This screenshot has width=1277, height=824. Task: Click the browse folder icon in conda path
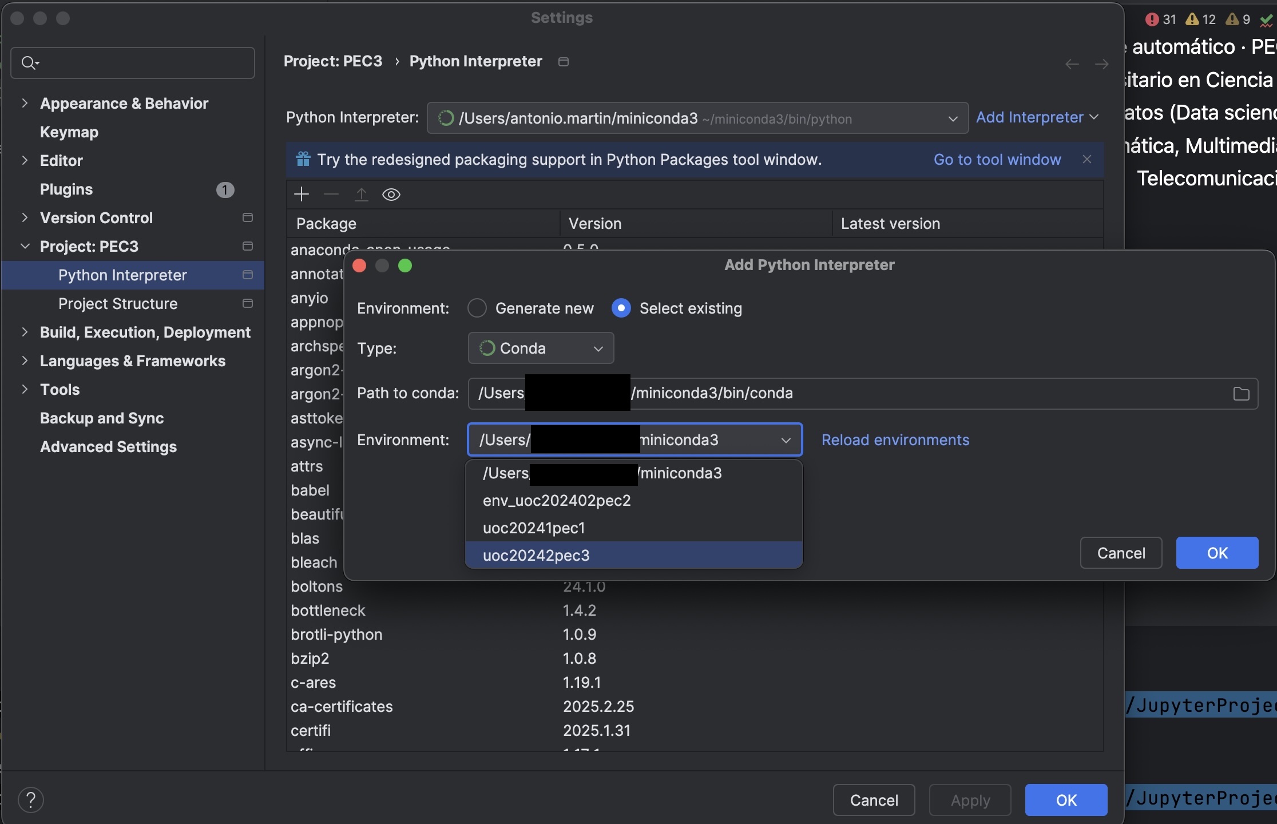[1241, 394]
